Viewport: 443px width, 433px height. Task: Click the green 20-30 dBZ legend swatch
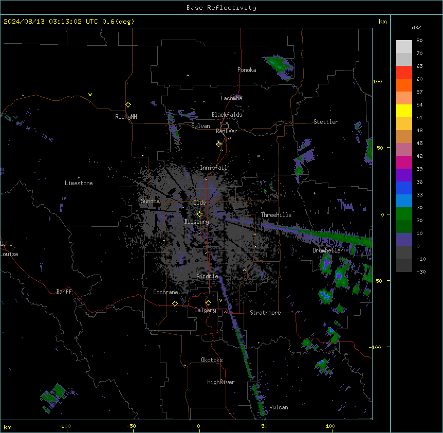(404, 214)
